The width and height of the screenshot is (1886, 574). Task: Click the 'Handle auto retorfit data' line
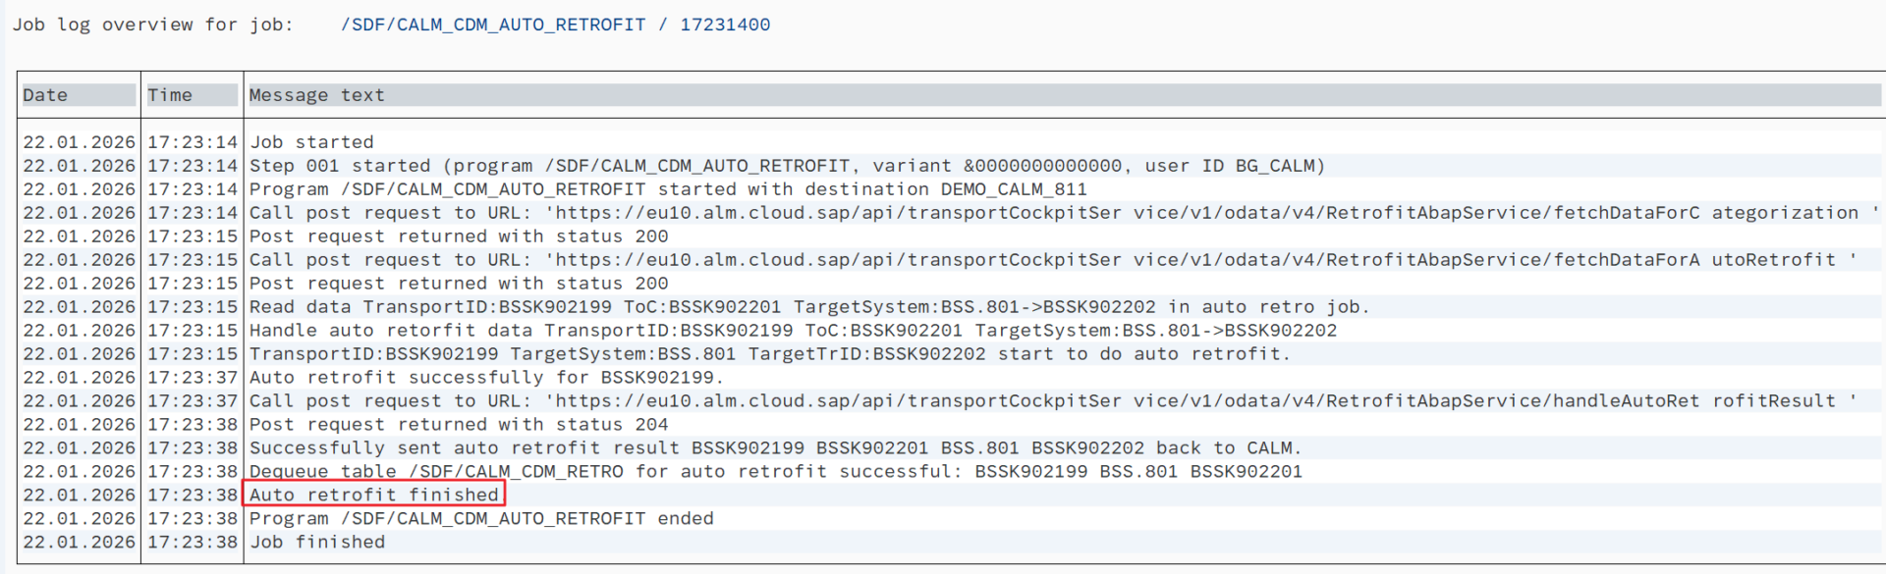tap(793, 331)
